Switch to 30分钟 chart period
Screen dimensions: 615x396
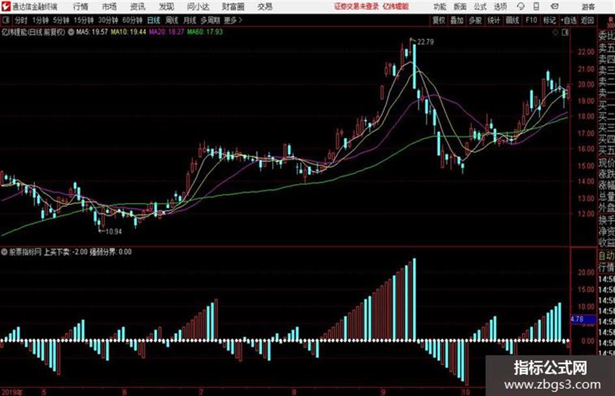[108, 20]
